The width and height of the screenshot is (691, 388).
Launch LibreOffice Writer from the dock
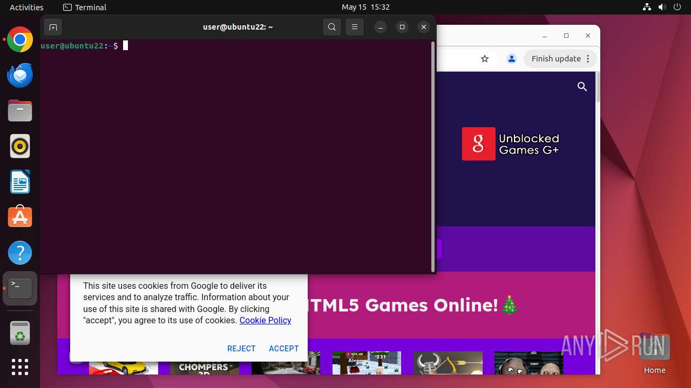[x=20, y=182]
